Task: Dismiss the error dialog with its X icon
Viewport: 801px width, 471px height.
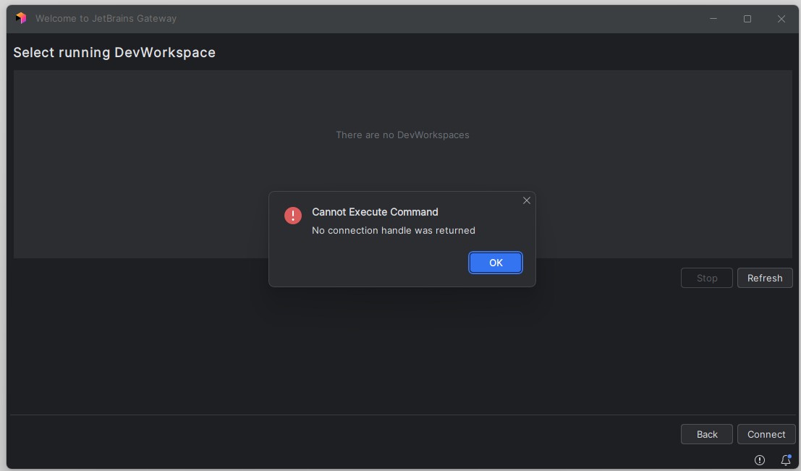Action: (x=527, y=200)
